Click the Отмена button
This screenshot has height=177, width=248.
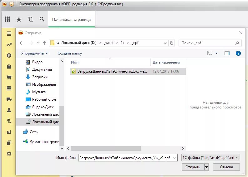pyautogui.click(x=226, y=167)
